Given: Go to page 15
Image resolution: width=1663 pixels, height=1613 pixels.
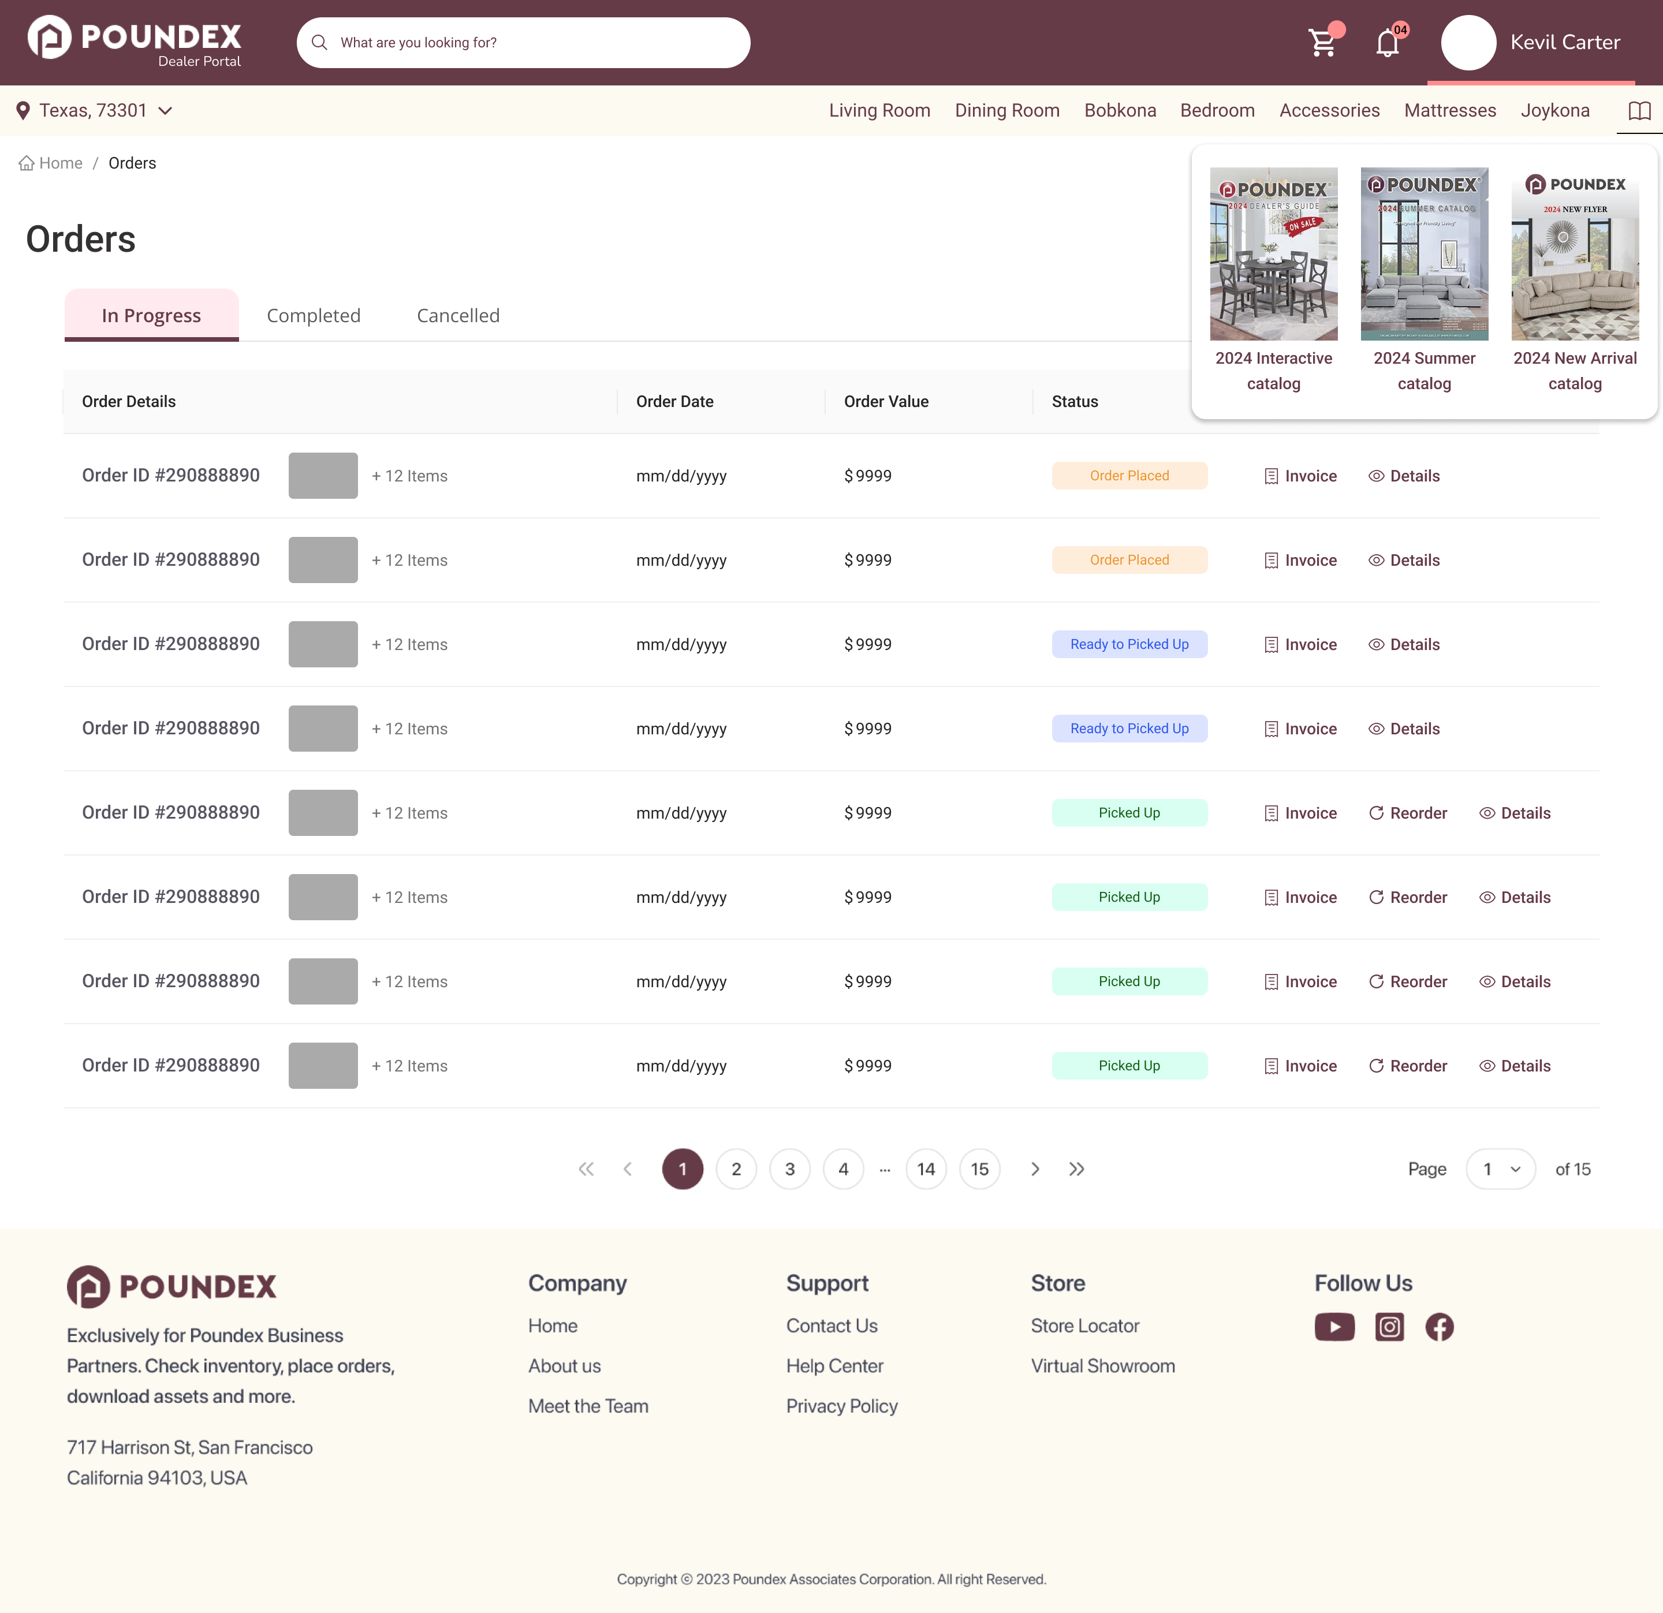Looking at the screenshot, I should (980, 1169).
